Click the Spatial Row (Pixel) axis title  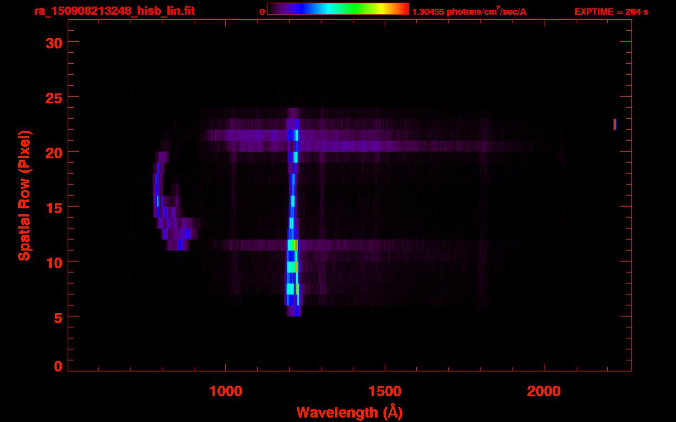(x=24, y=195)
